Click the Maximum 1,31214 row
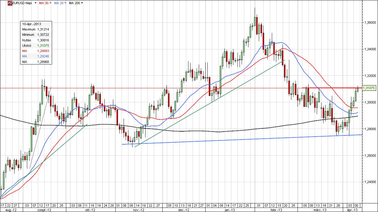The image size is (378, 212). point(36,29)
